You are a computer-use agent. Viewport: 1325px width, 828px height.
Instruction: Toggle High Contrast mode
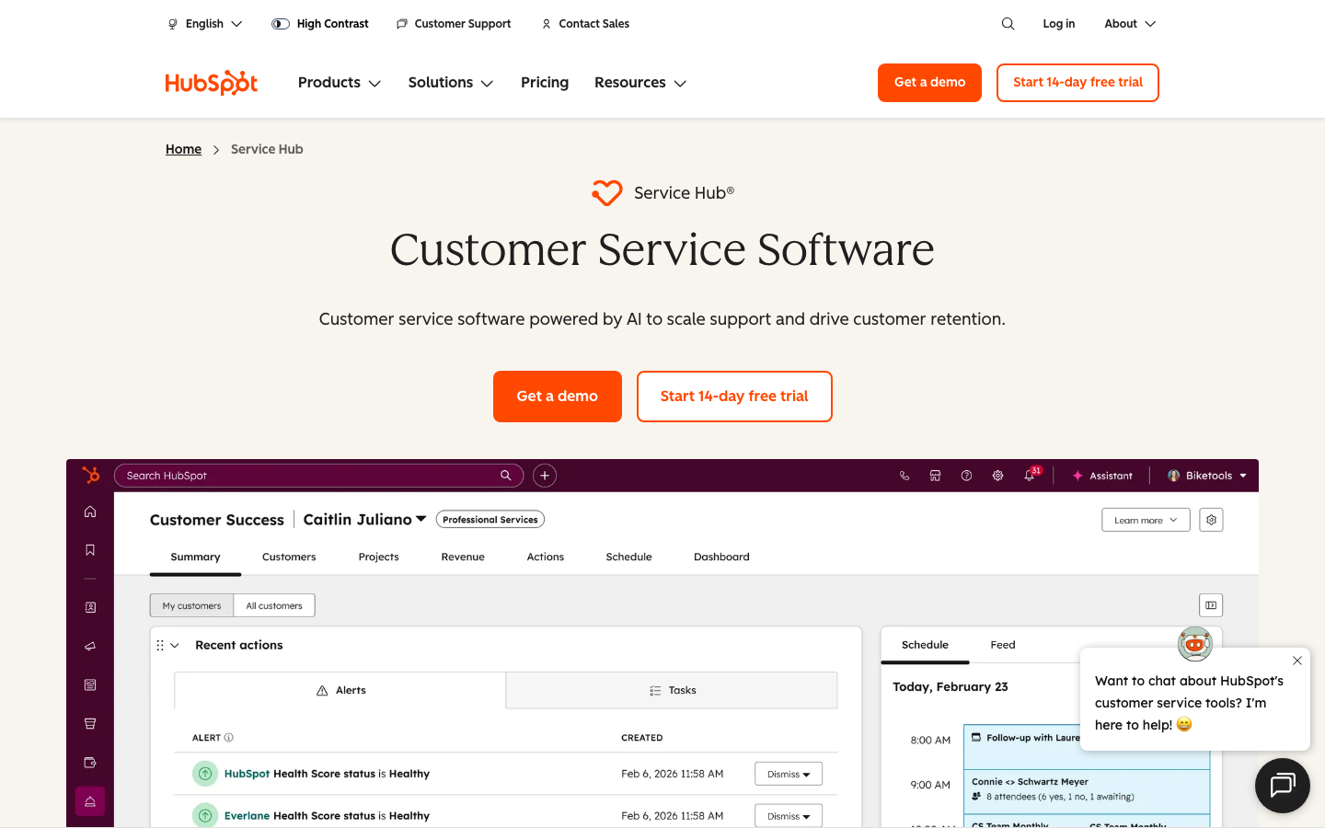coord(320,24)
